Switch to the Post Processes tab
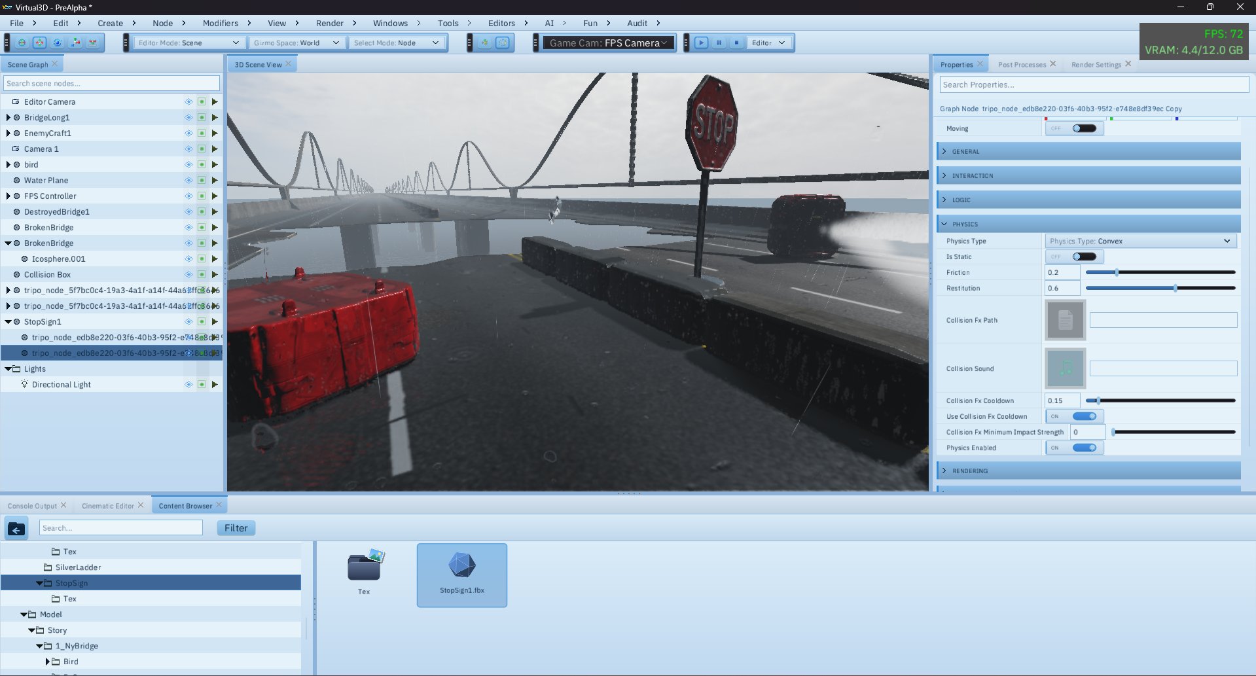This screenshot has height=676, width=1256. (1022, 64)
